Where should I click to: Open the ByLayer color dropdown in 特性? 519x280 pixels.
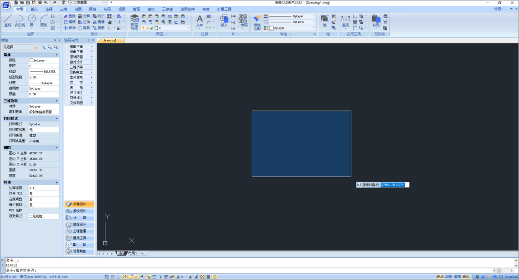tap(292, 28)
